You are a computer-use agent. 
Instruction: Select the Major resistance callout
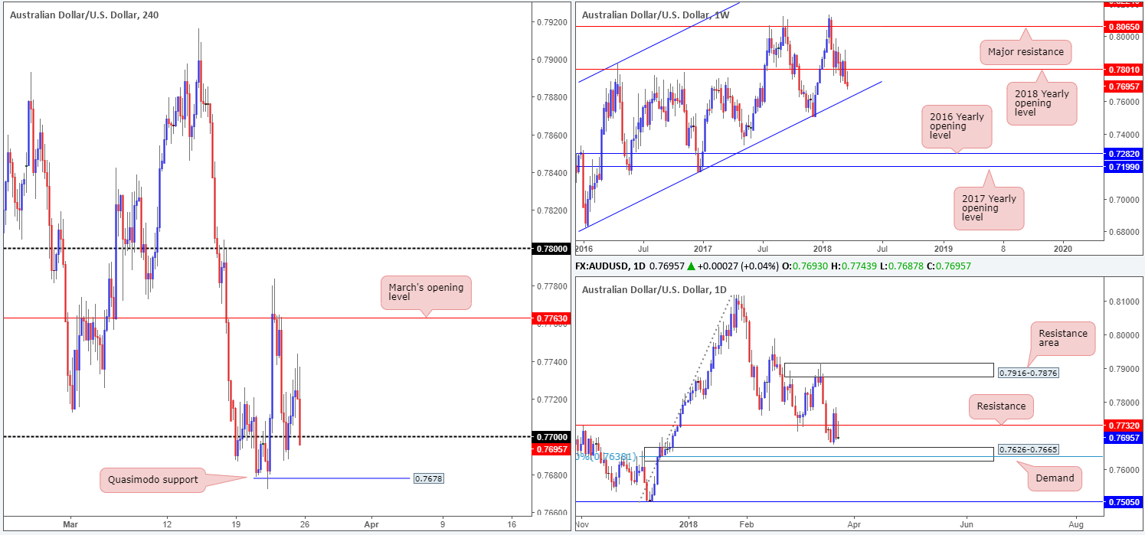point(1026,52)
